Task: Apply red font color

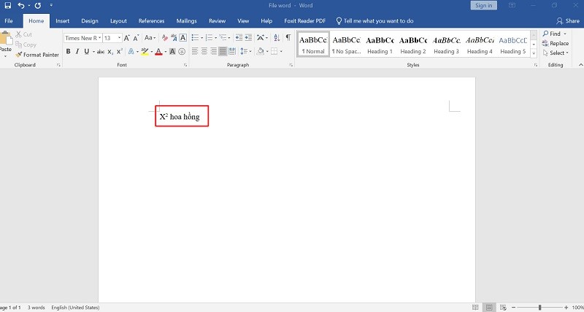Action: tap(158, 51)
